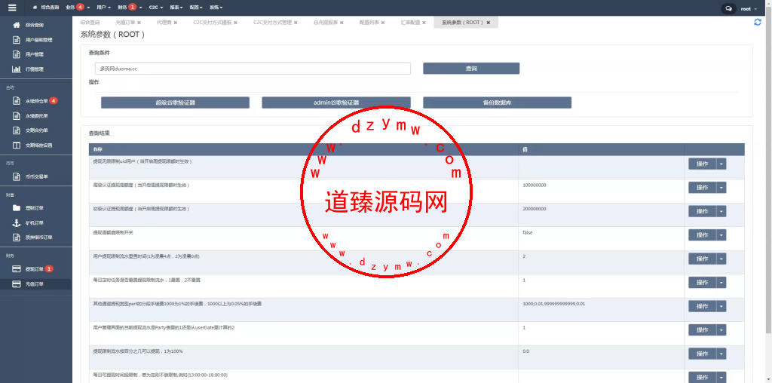772x383 pixels.
Task: Close the 系统参数(ROOT) tab
Action: pyautogui.click(x=488, y=23)
